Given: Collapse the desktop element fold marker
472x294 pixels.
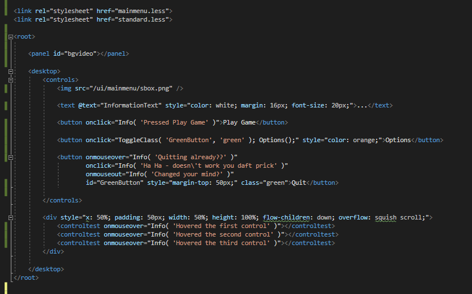Looking at the screenshot, I should (x=11, y=72).
